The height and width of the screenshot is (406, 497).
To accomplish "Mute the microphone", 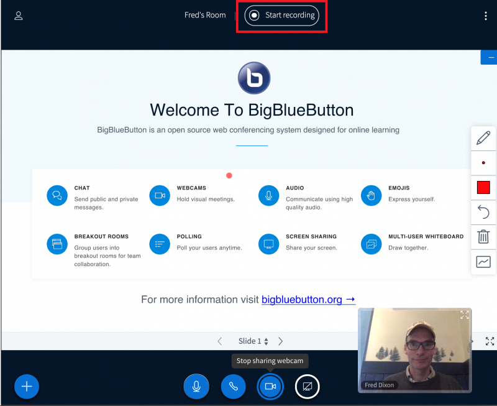I will coord(196,386).
